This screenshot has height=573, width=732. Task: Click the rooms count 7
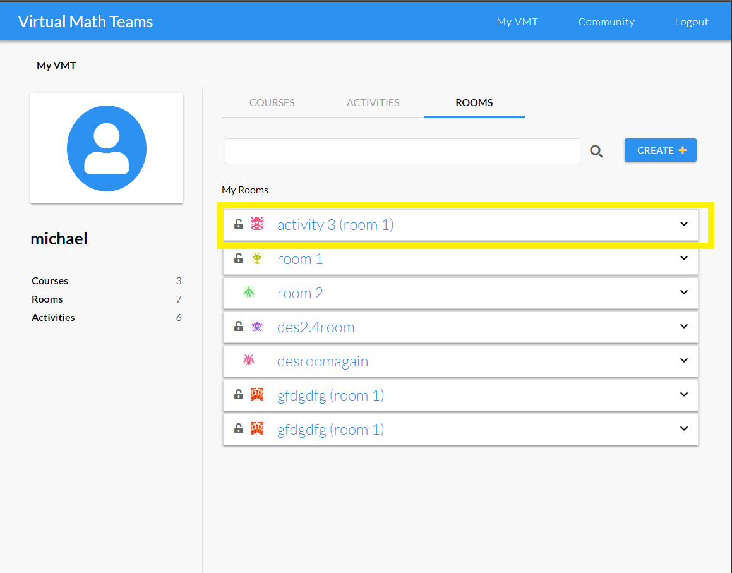point(179,299)
